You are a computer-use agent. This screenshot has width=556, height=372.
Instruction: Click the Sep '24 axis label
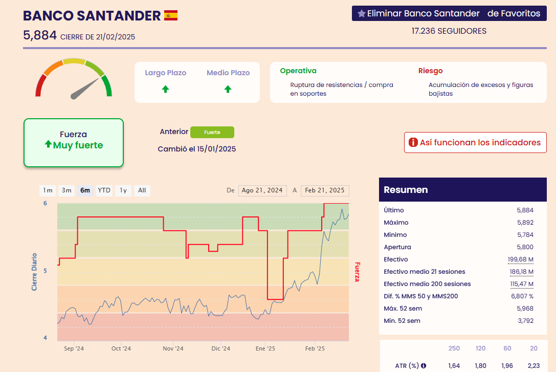[74, 348]
